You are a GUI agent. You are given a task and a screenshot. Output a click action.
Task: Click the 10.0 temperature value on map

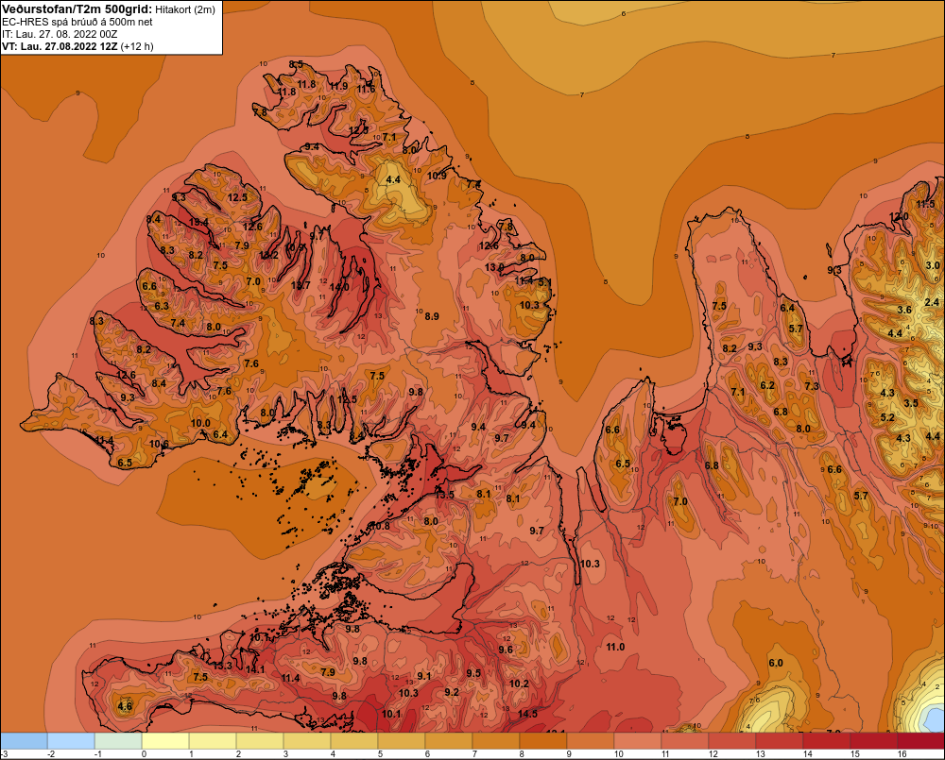pos(200,423)
